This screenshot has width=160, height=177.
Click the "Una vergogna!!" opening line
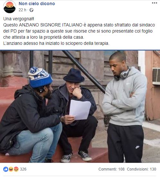(x=19, y=19)
